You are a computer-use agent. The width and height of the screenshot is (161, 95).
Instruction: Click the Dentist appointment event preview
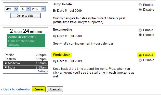(x=26, y=41)
